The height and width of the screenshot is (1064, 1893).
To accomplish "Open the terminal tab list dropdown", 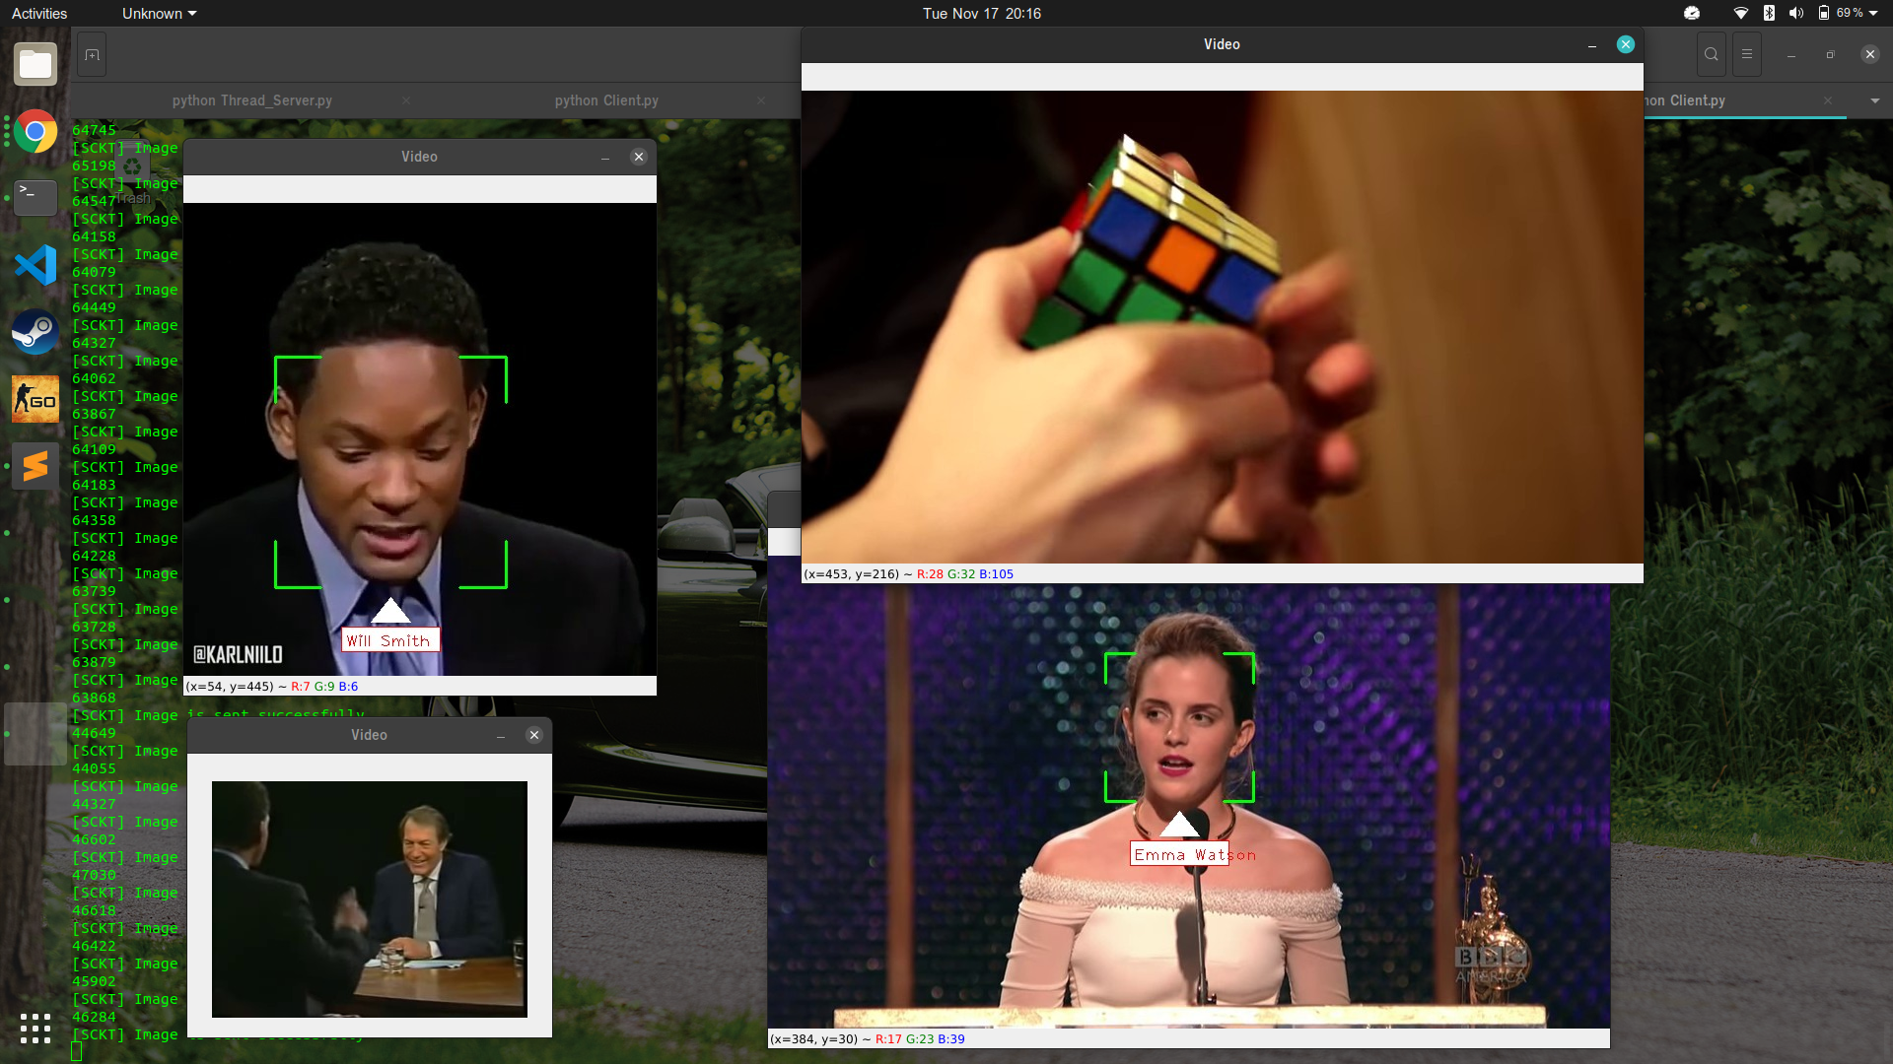I will coord(1874,100).
